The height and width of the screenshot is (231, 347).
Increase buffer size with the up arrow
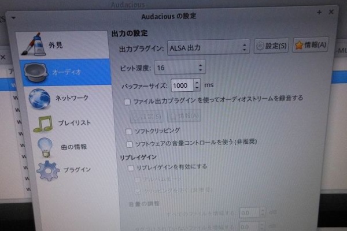click(197, 82)
